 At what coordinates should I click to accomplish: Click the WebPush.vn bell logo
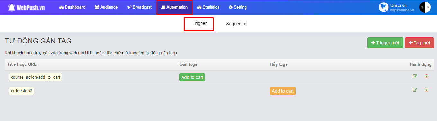pyautogui.click(x=12, y=7)
